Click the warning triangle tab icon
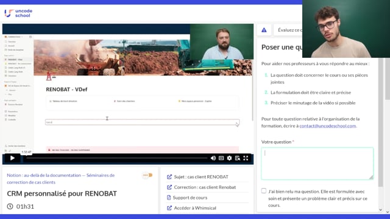Viewport: 390px width, 219px height. click(x=264, y=30)
